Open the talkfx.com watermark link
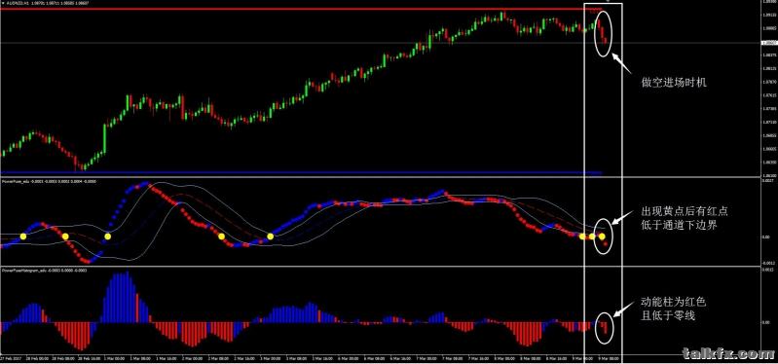Viewport: 778px width, 364px height. (728, 353)
